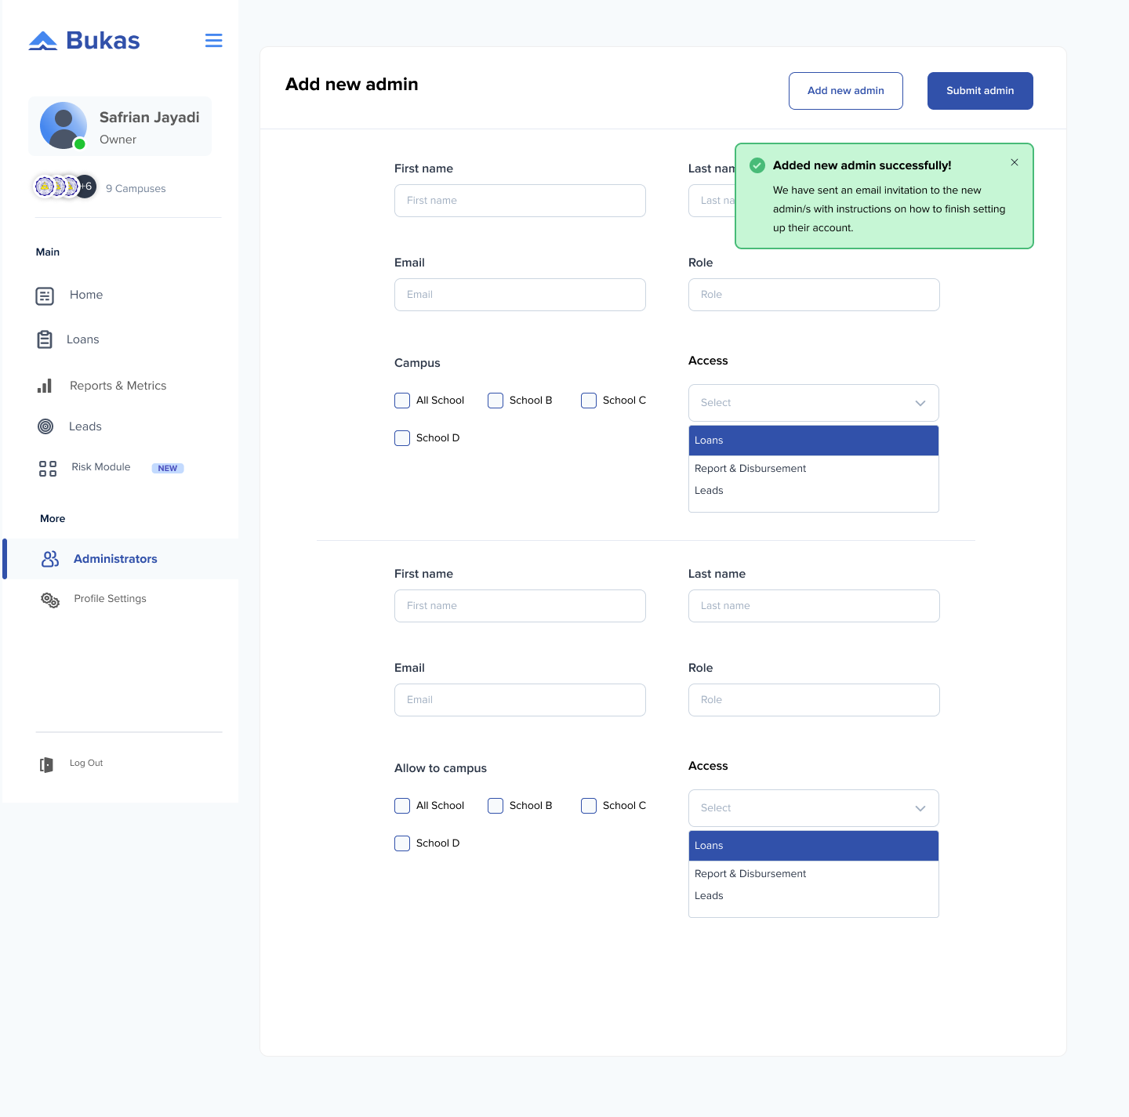The height and width of the screenshot is (1117, 1129).
Task: Choose Loans in first Access list
Action: coord(814,441)
